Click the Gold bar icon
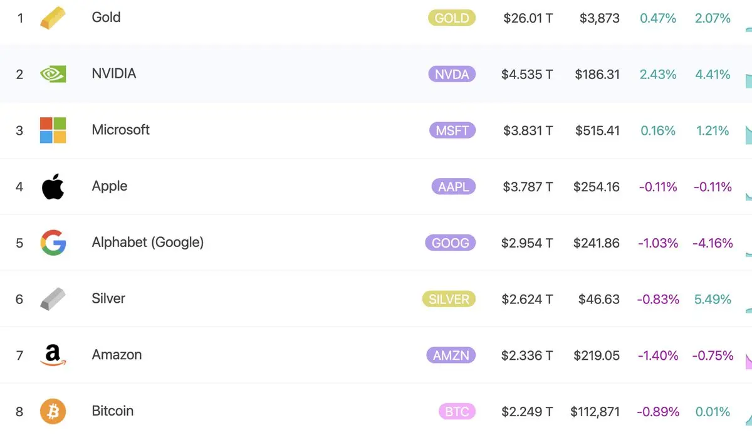Screen dimensions: 752x435 (53, 19)
